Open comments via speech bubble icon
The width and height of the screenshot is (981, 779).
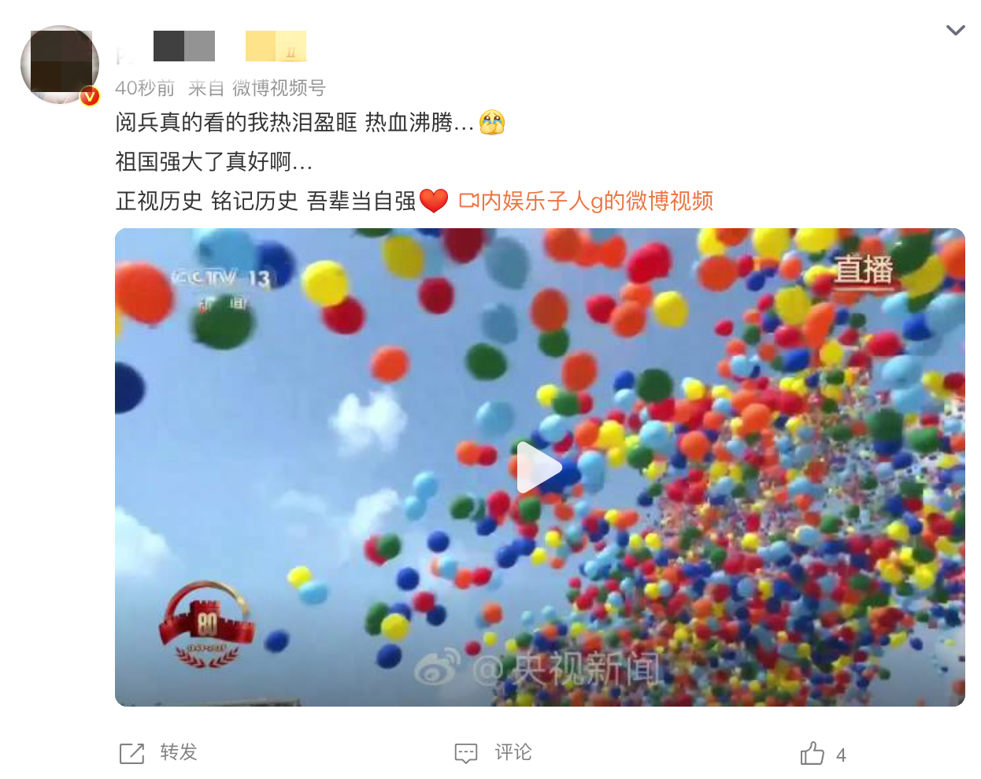point(466,753)
